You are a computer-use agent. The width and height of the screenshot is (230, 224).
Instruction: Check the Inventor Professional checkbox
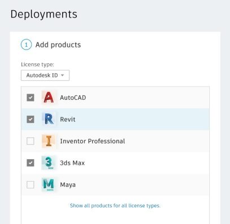tap(31, 141)
